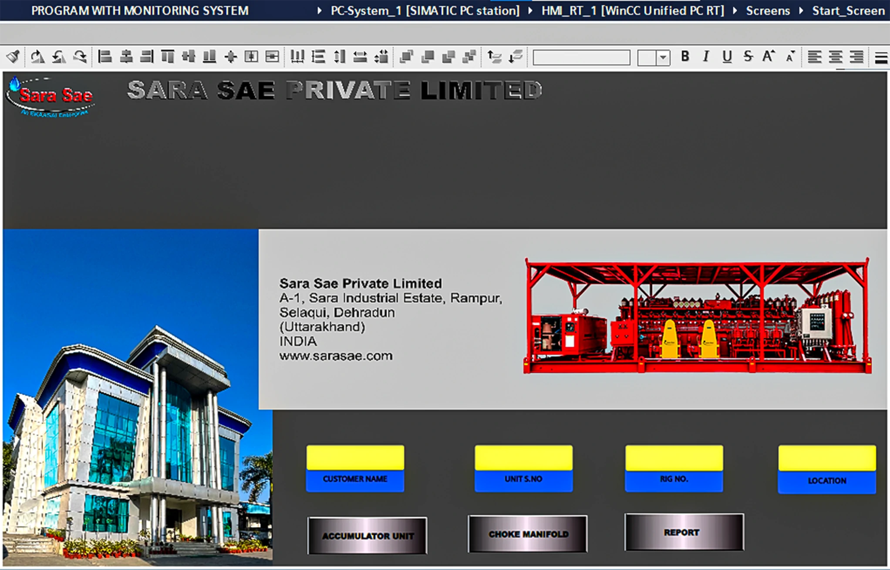Click move layer up icon
The height and width of the screenshot is (570, 890).
[x=494, y=57]
